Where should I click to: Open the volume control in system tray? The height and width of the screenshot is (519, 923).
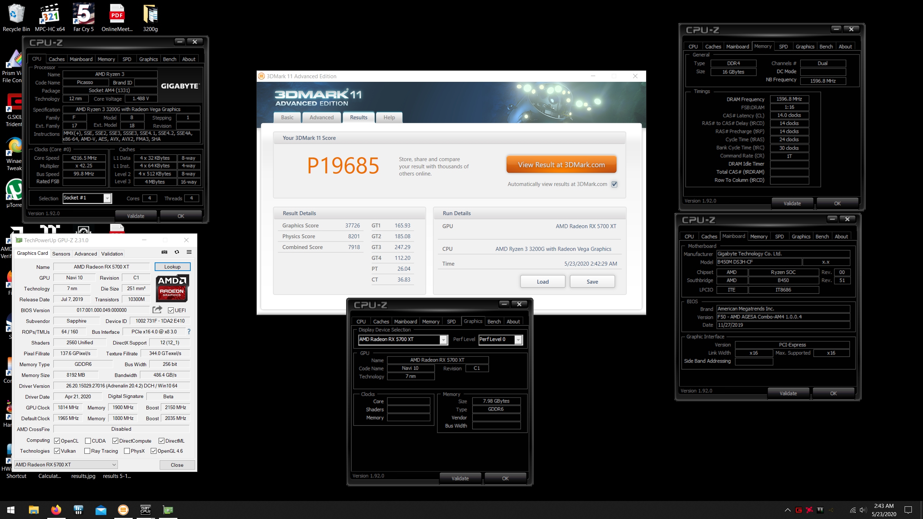click(863, 510)
